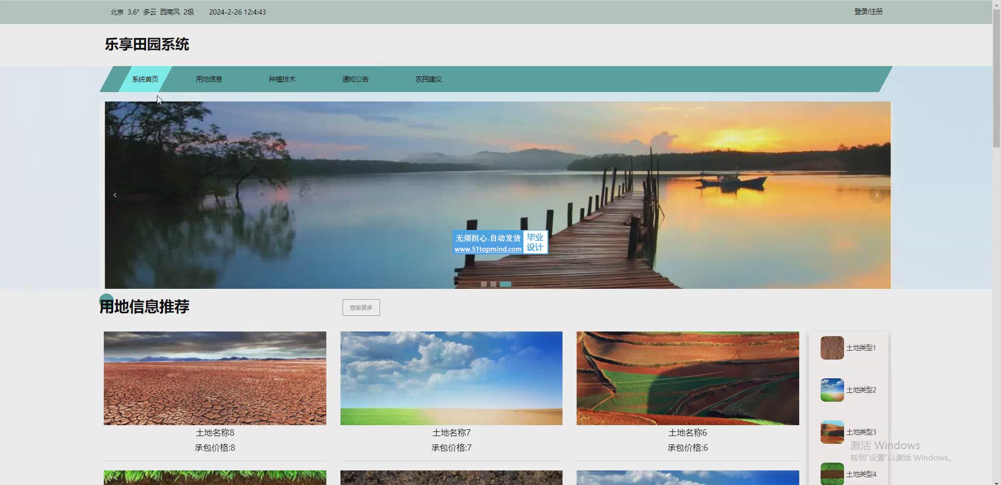Click the scrollbar up arrow

click(x=996, y=4)
